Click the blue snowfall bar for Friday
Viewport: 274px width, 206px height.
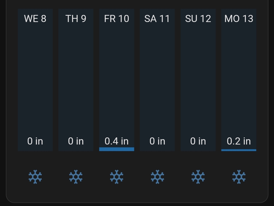coord(117,149)
